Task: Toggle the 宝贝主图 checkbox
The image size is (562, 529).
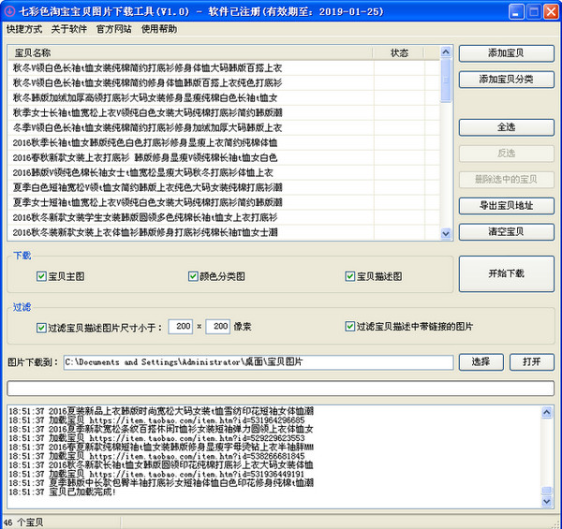Action: click(x=41, y=276)
